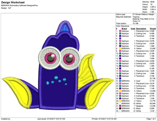Select the blue swatch in row 20
157x121 pixels.
pyautogui.click(x=120, y=78)
